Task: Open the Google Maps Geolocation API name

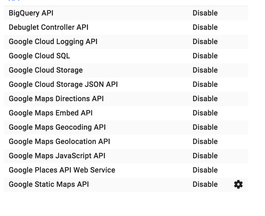Action: click(x=59, y=142)
